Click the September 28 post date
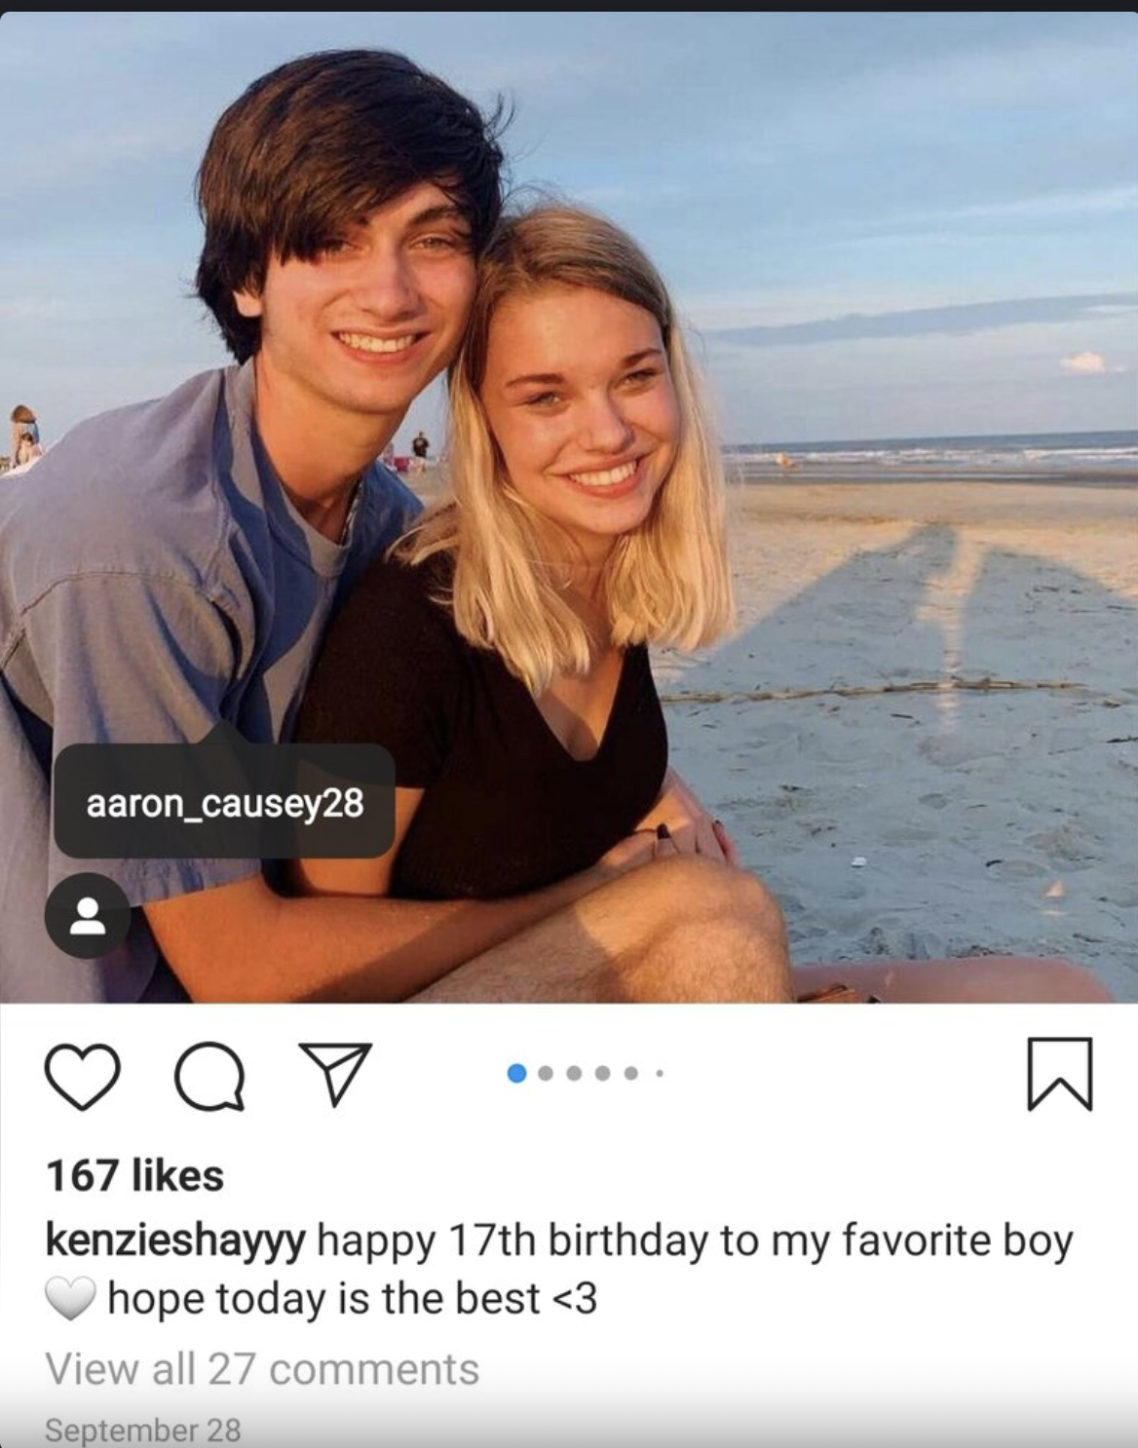The width and height of the screenshot is (1138, 1448). pos(142,1429)
